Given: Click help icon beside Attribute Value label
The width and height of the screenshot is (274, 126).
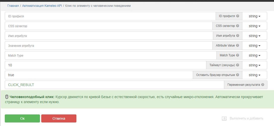Looking at the screenshot, I should (238, 46).
